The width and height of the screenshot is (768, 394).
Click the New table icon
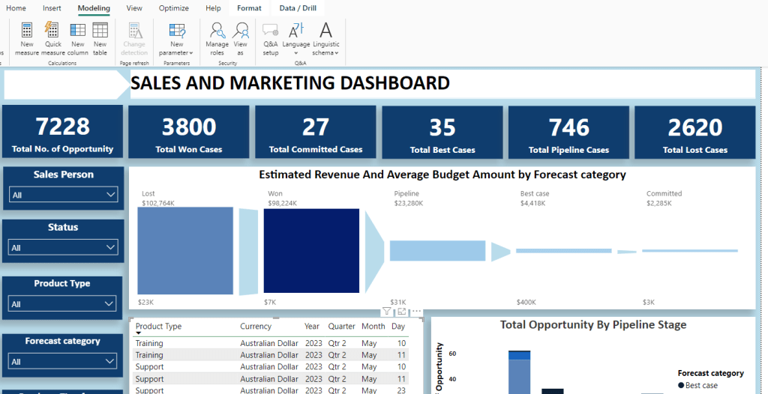(100, 38)
